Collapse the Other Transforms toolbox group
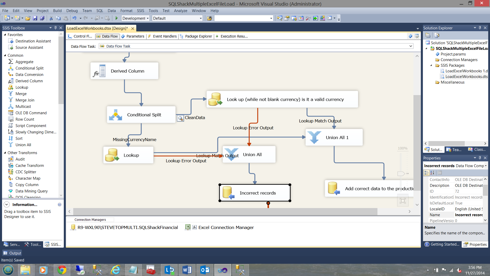The width and height of the screenshot is (490, 276). click(x=5, y=153)
